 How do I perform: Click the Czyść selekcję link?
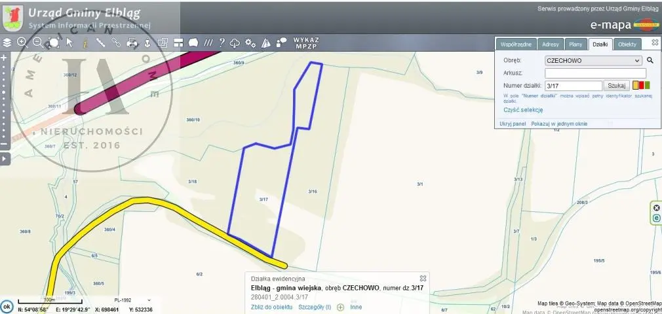523,110
